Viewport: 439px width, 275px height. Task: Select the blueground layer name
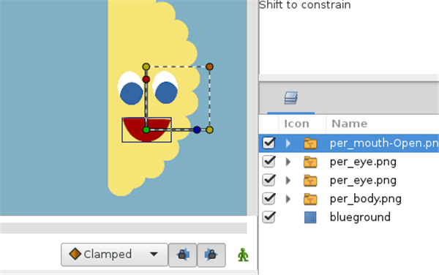(x=360, y=217)
